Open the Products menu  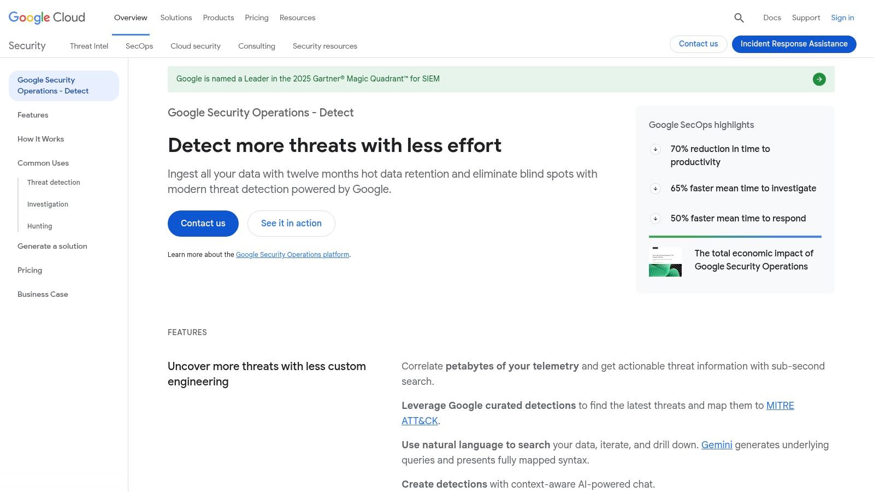[x=218, y=17]
